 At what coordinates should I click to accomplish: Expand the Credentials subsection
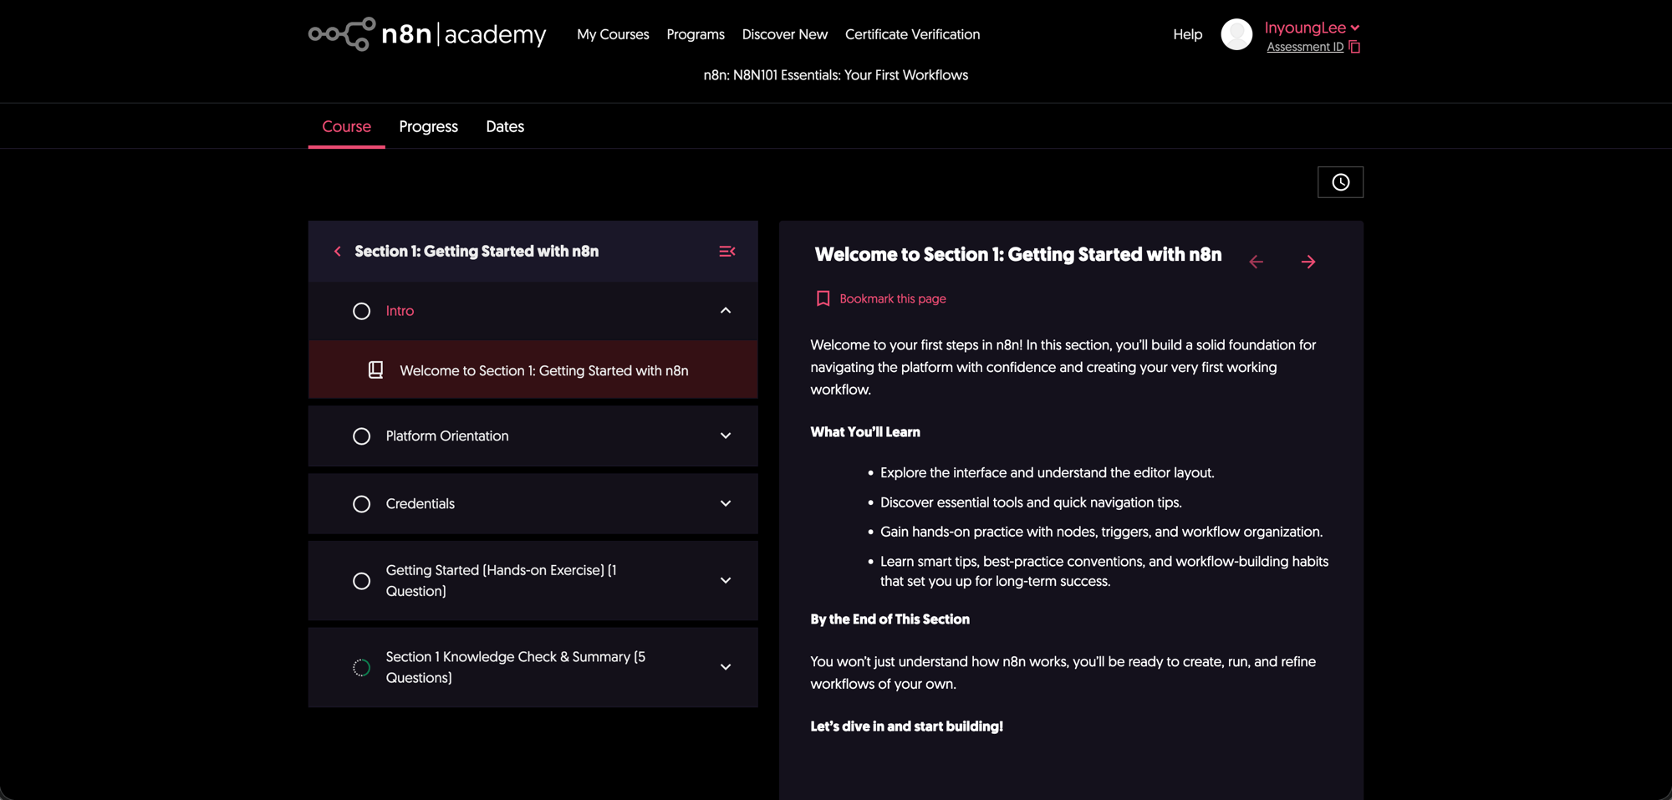726,504
